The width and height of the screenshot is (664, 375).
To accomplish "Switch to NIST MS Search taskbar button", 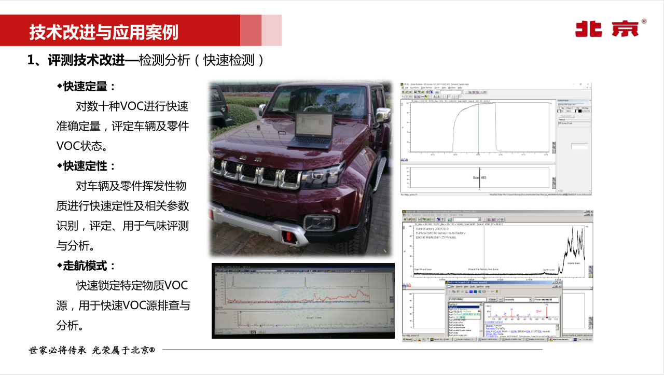I will (x=560, y=339).
